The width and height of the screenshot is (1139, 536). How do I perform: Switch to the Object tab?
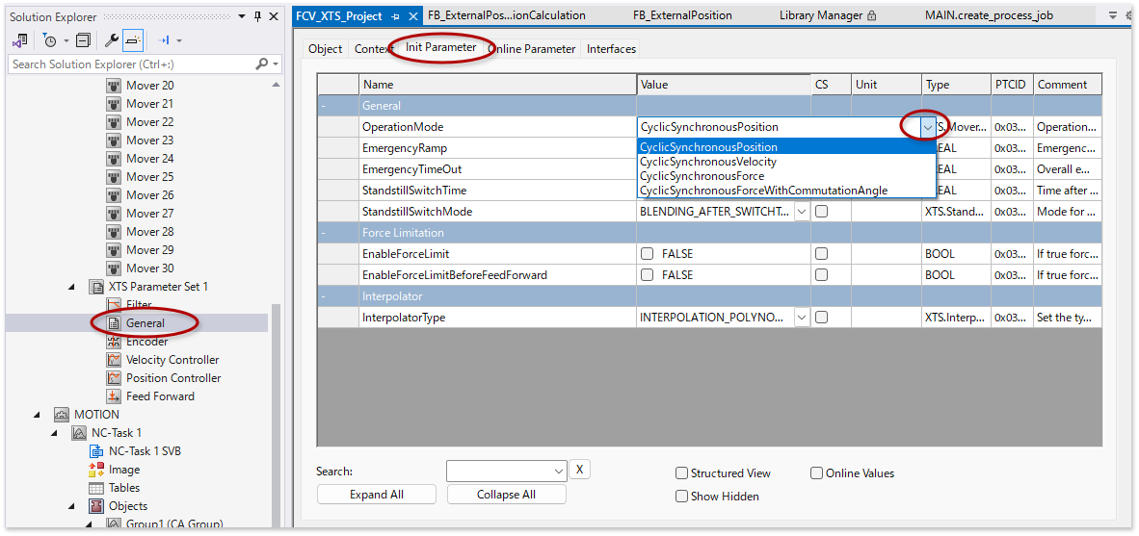coord(325,48)
